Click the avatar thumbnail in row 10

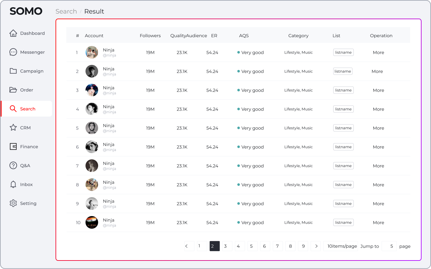[92, 222]
